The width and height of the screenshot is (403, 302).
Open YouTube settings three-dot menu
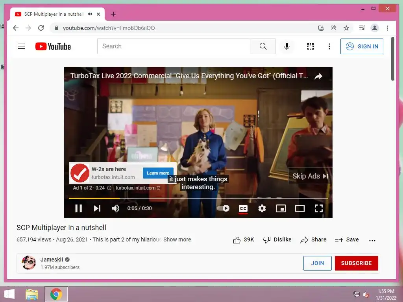point(329,46)
